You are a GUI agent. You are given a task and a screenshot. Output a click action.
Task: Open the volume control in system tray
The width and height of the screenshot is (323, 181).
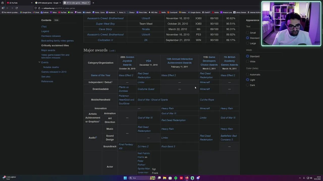tap(311, 178)
